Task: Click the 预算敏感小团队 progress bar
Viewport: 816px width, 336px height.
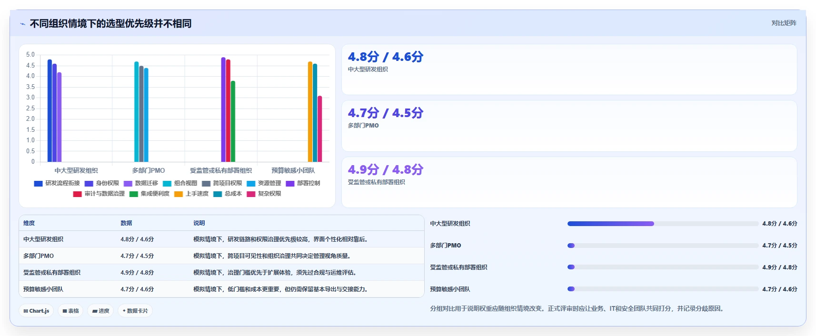Action: [x=663, y=289]
